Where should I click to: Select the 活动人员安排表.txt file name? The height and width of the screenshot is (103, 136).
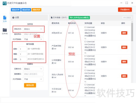[x=57, y=76]
